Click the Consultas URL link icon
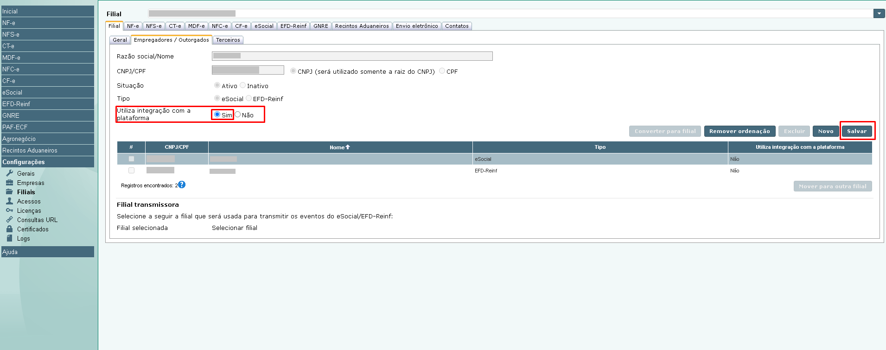 tap(9, 220)
